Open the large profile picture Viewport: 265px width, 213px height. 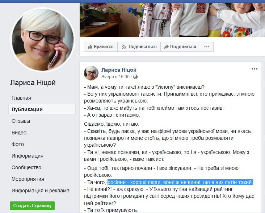coord(42,40)
